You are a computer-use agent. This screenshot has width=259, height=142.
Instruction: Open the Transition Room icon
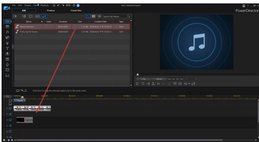(7, 54)
